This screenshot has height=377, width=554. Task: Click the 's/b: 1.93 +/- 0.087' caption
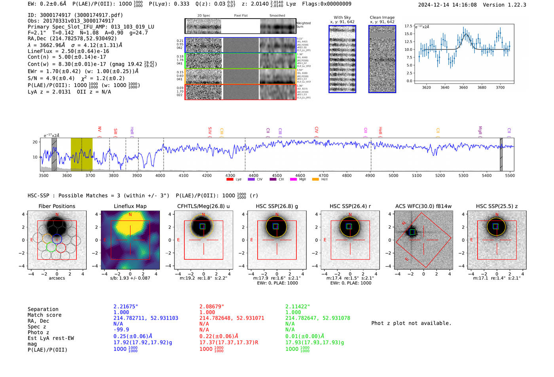point(130,278)
